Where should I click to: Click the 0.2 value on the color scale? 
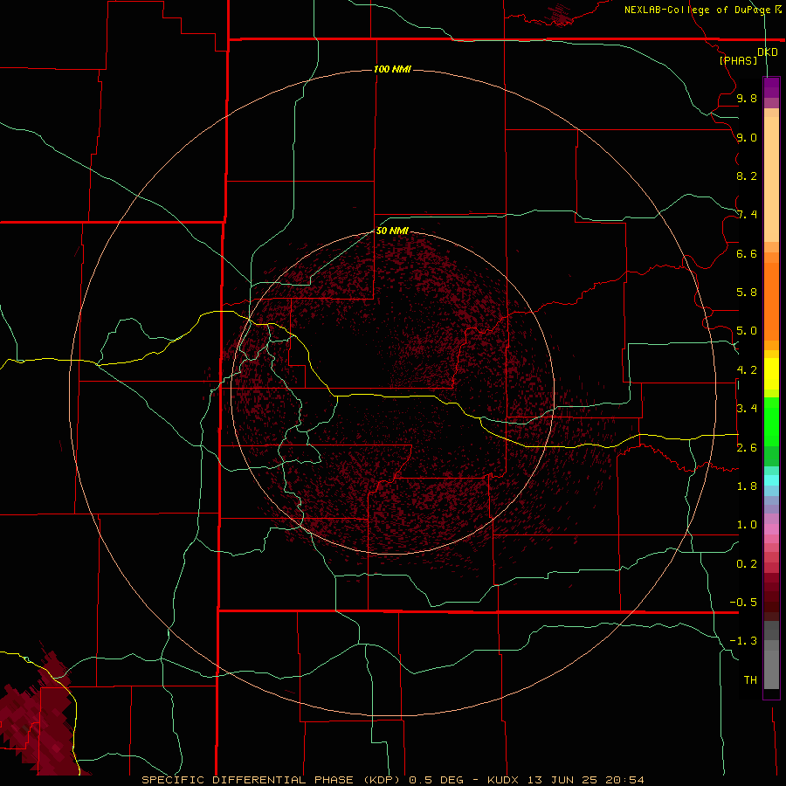click(747, 564)
